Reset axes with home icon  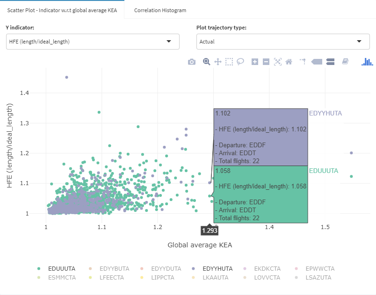point(289,62)
